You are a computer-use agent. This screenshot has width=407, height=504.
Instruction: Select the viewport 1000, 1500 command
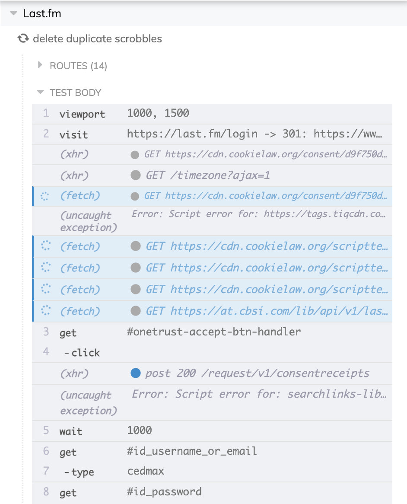point(212,114)
